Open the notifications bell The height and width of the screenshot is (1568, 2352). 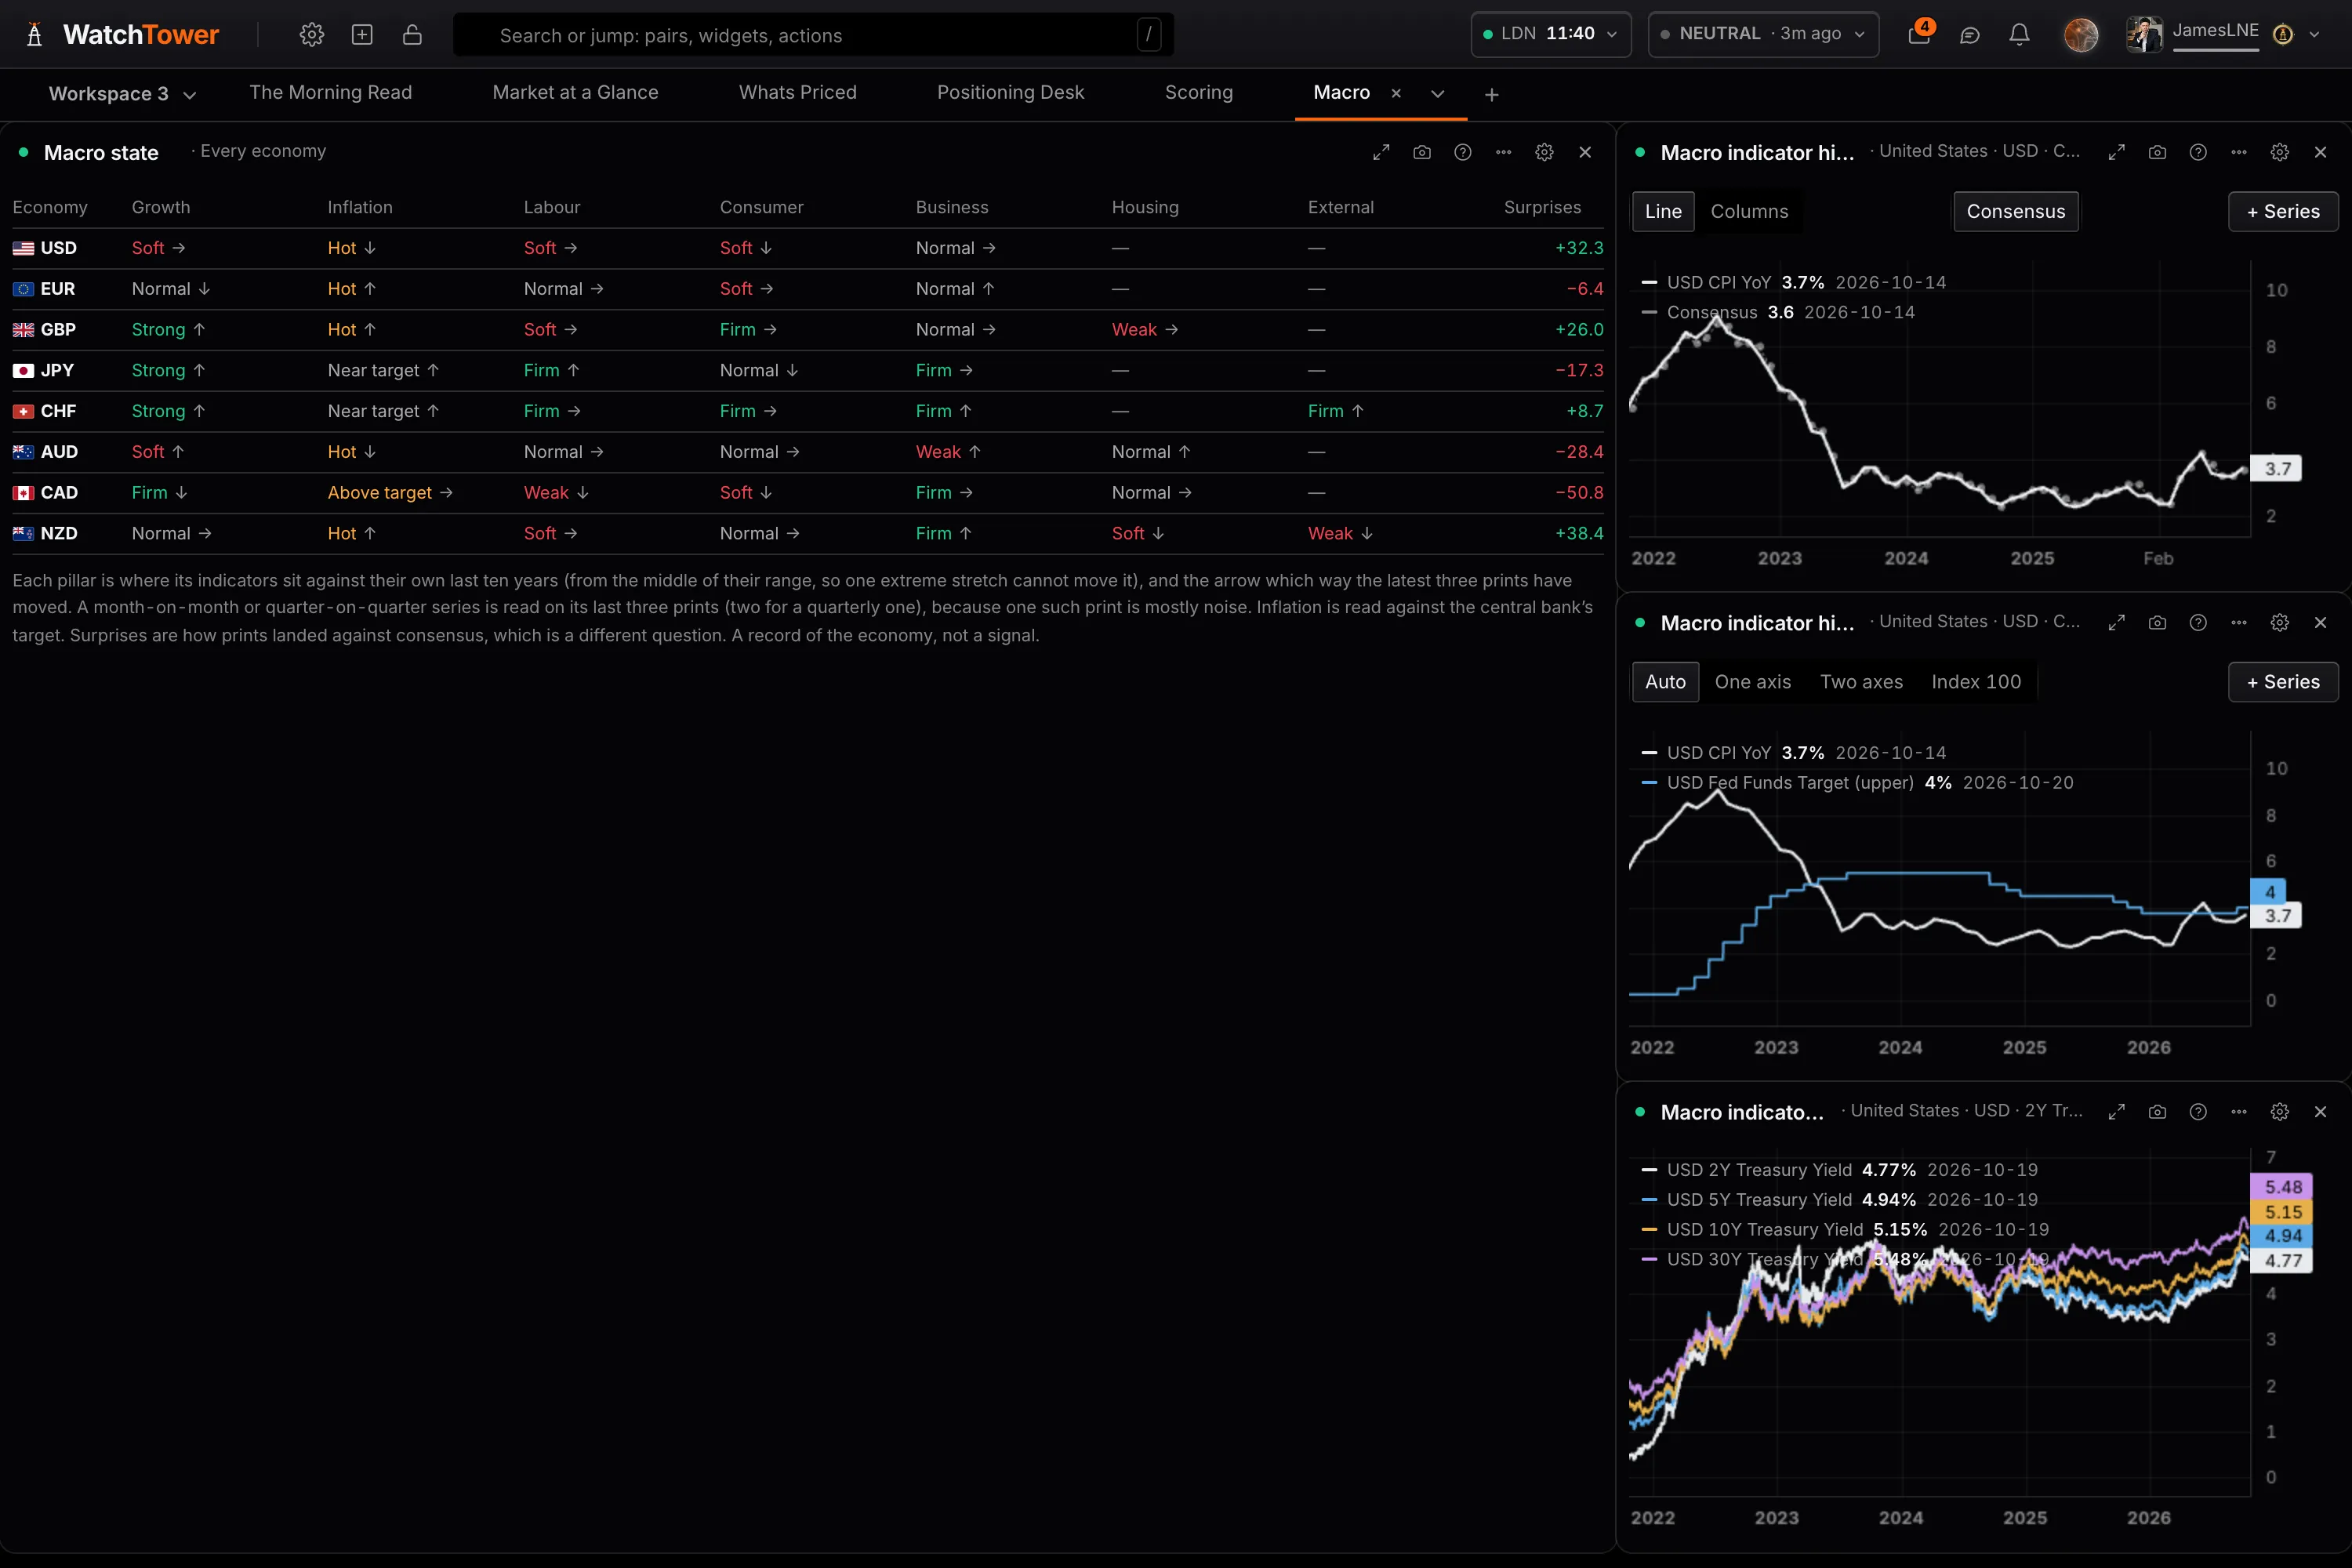pos(2019,35)
